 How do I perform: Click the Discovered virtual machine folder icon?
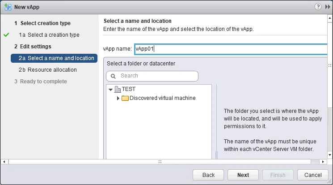coord(125,98)
